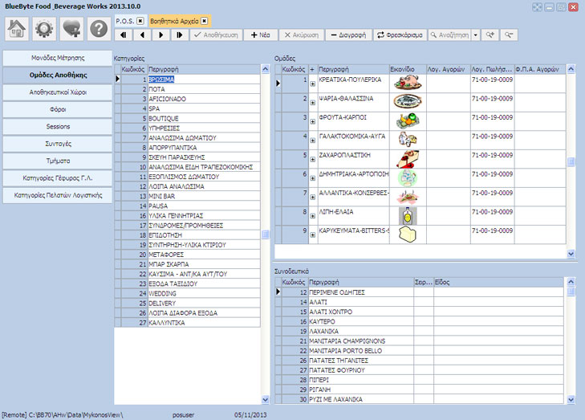
Task: Close the P.O.S. tab
Action: pos(140,20)
